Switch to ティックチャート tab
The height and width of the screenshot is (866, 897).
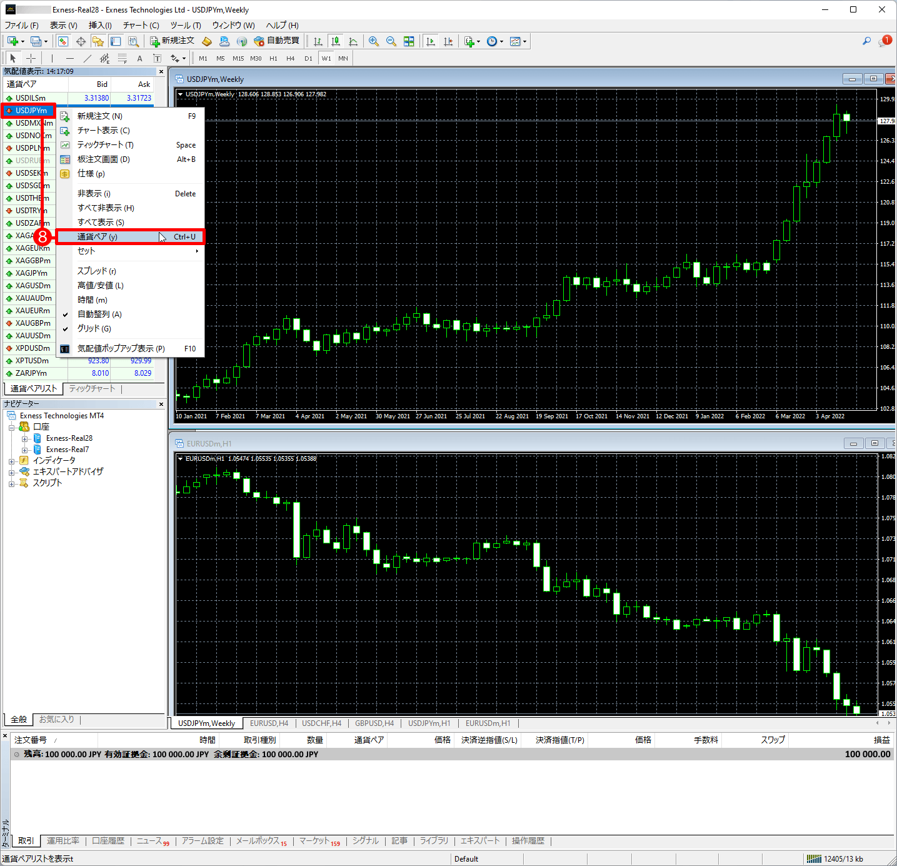click(x=93, y=389)
